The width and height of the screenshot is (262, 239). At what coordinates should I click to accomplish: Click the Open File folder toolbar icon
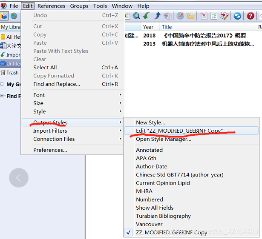(x=191, y=16)
